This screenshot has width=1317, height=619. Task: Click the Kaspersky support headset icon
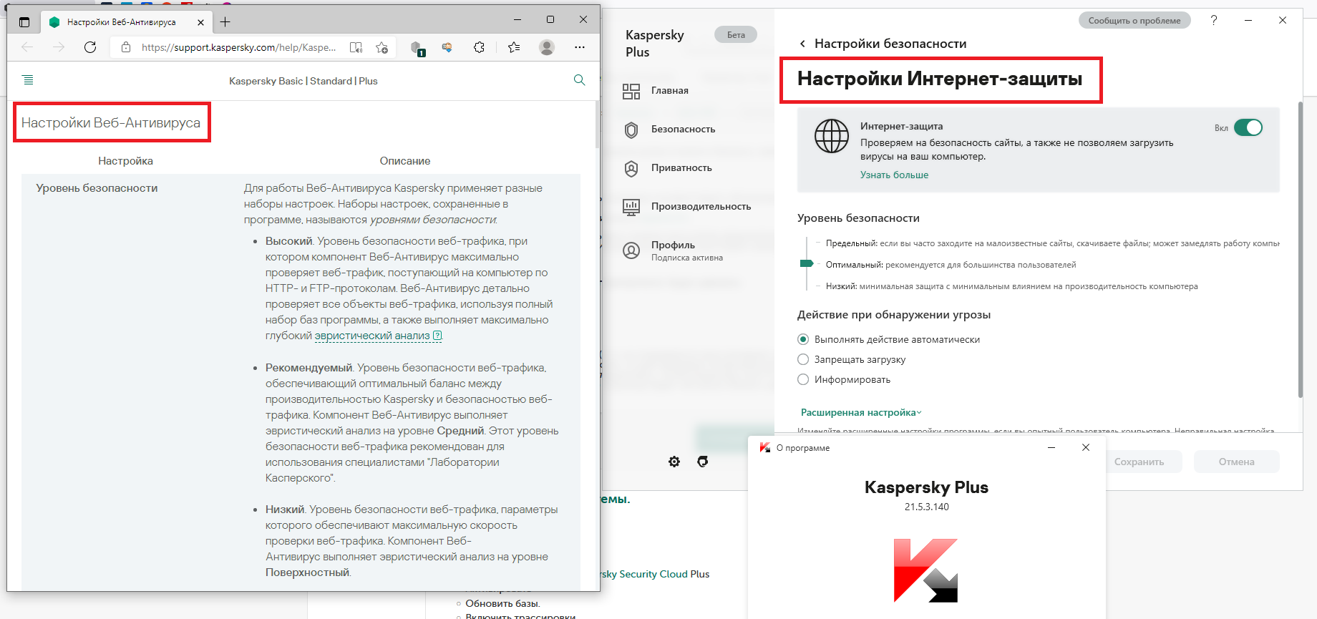(703, 462)
